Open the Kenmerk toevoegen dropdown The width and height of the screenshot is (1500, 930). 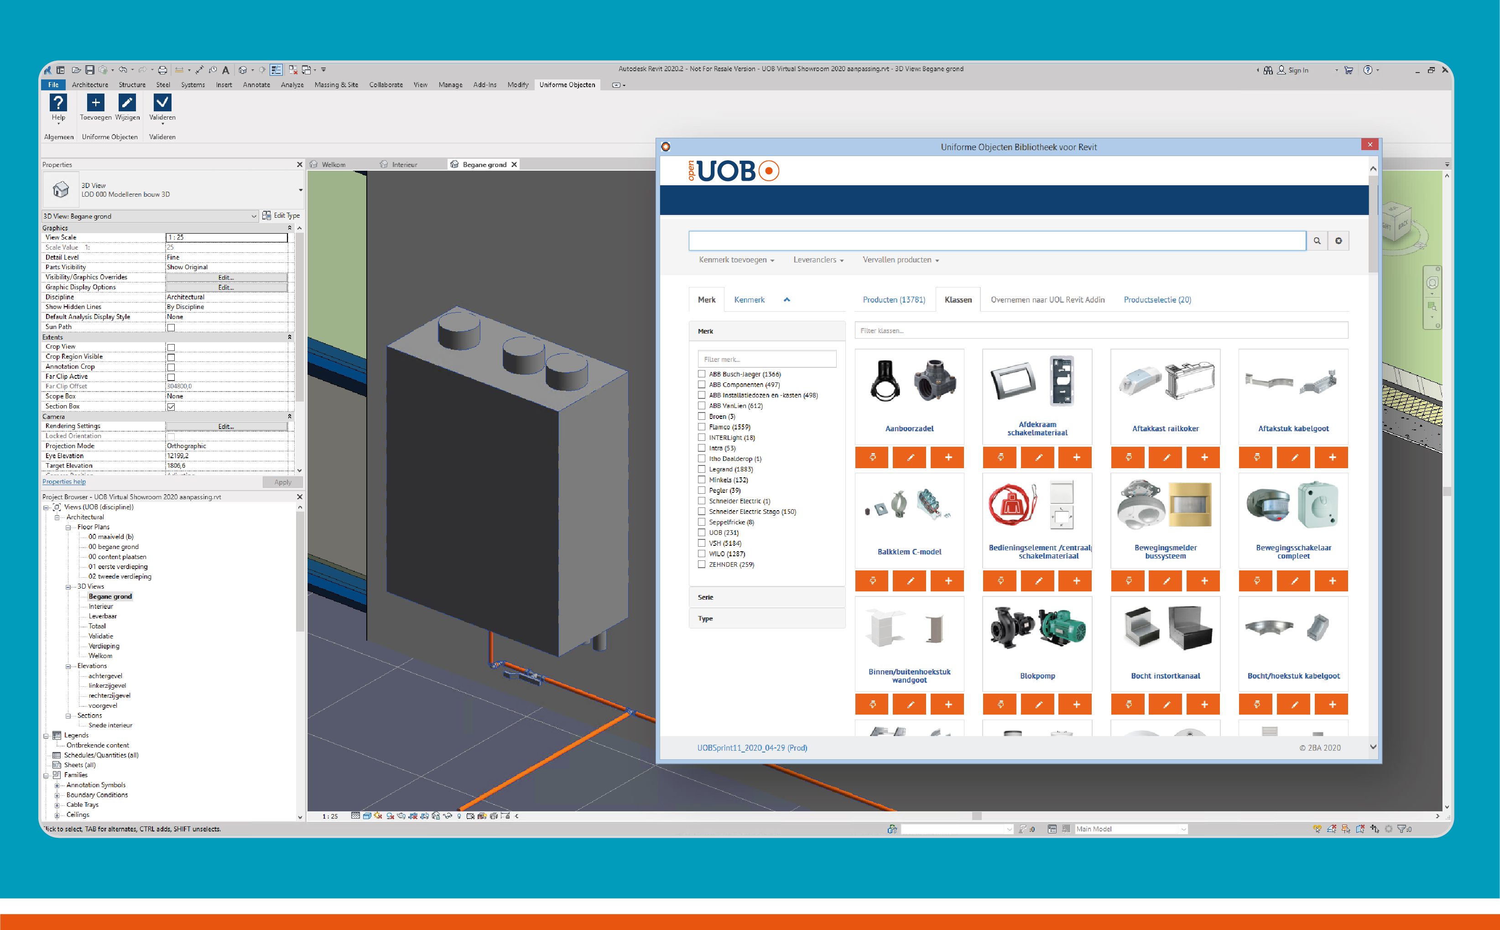tap(736, 260)
